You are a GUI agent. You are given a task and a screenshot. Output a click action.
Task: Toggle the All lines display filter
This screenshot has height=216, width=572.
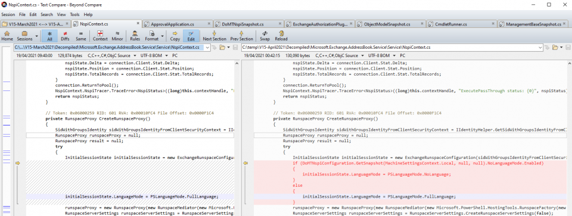tap(49, 36)
